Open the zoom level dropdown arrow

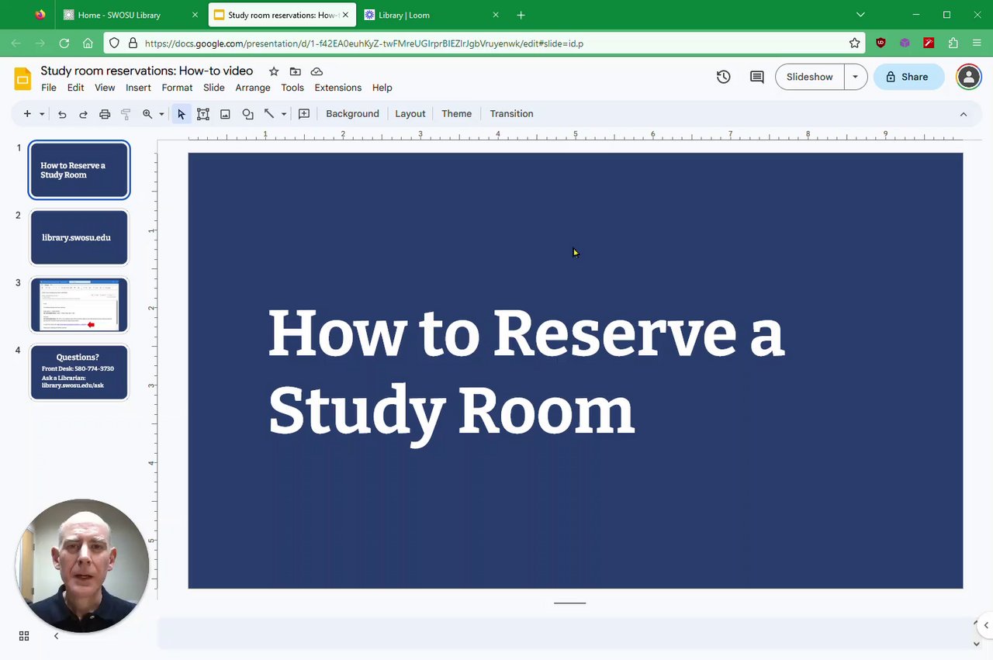tap(161, 114)
